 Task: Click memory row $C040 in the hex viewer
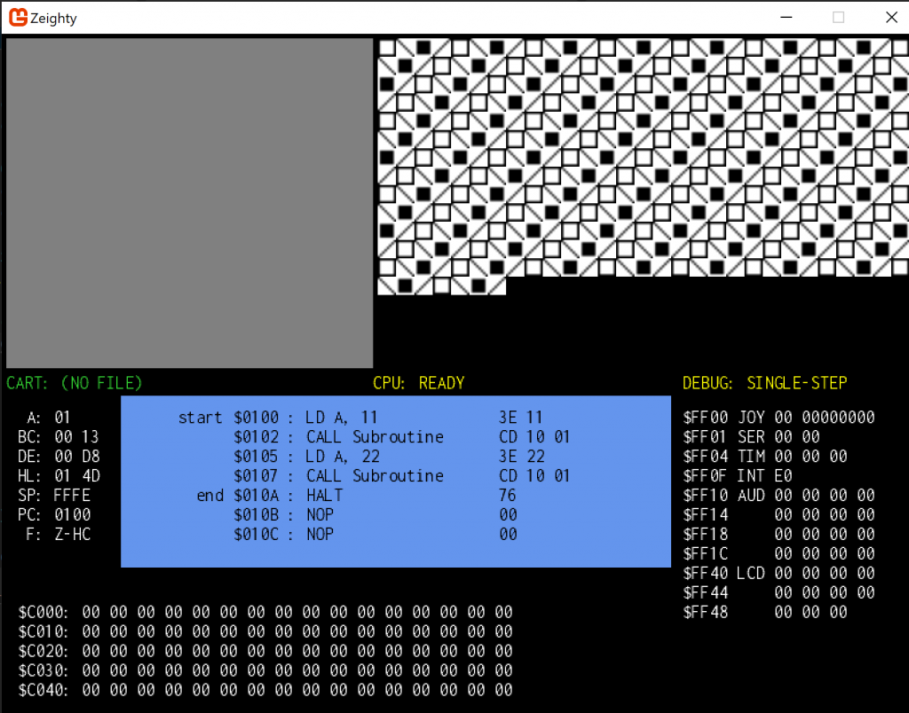pos(266,690)
